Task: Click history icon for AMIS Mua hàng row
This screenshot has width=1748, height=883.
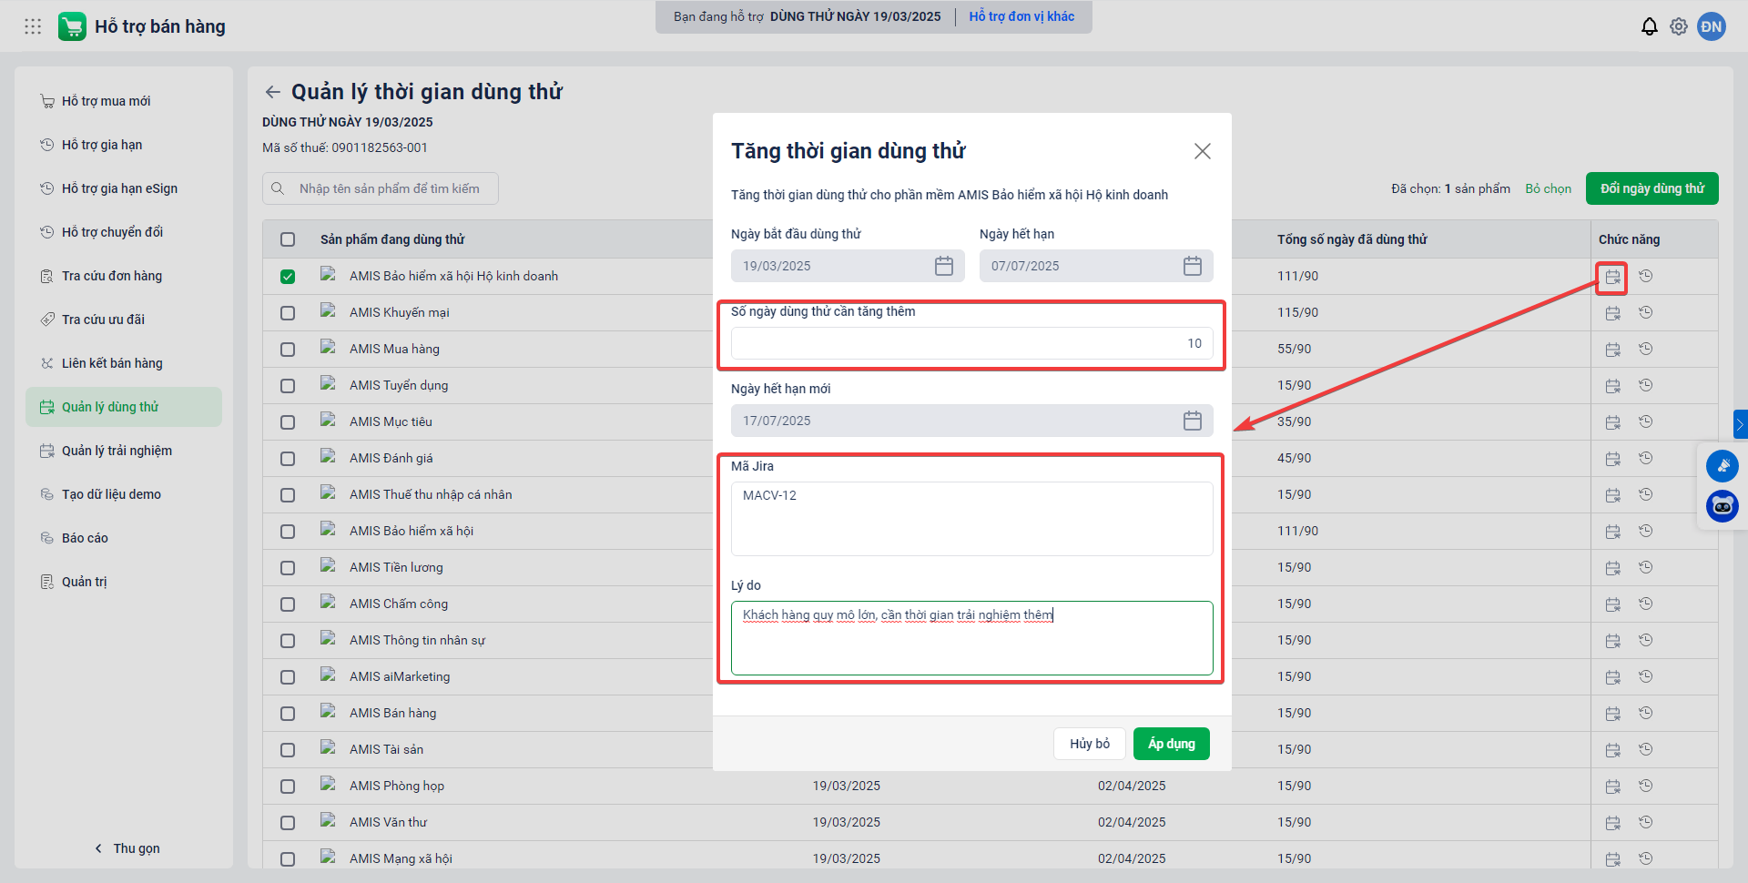Action: (1645, 349)
